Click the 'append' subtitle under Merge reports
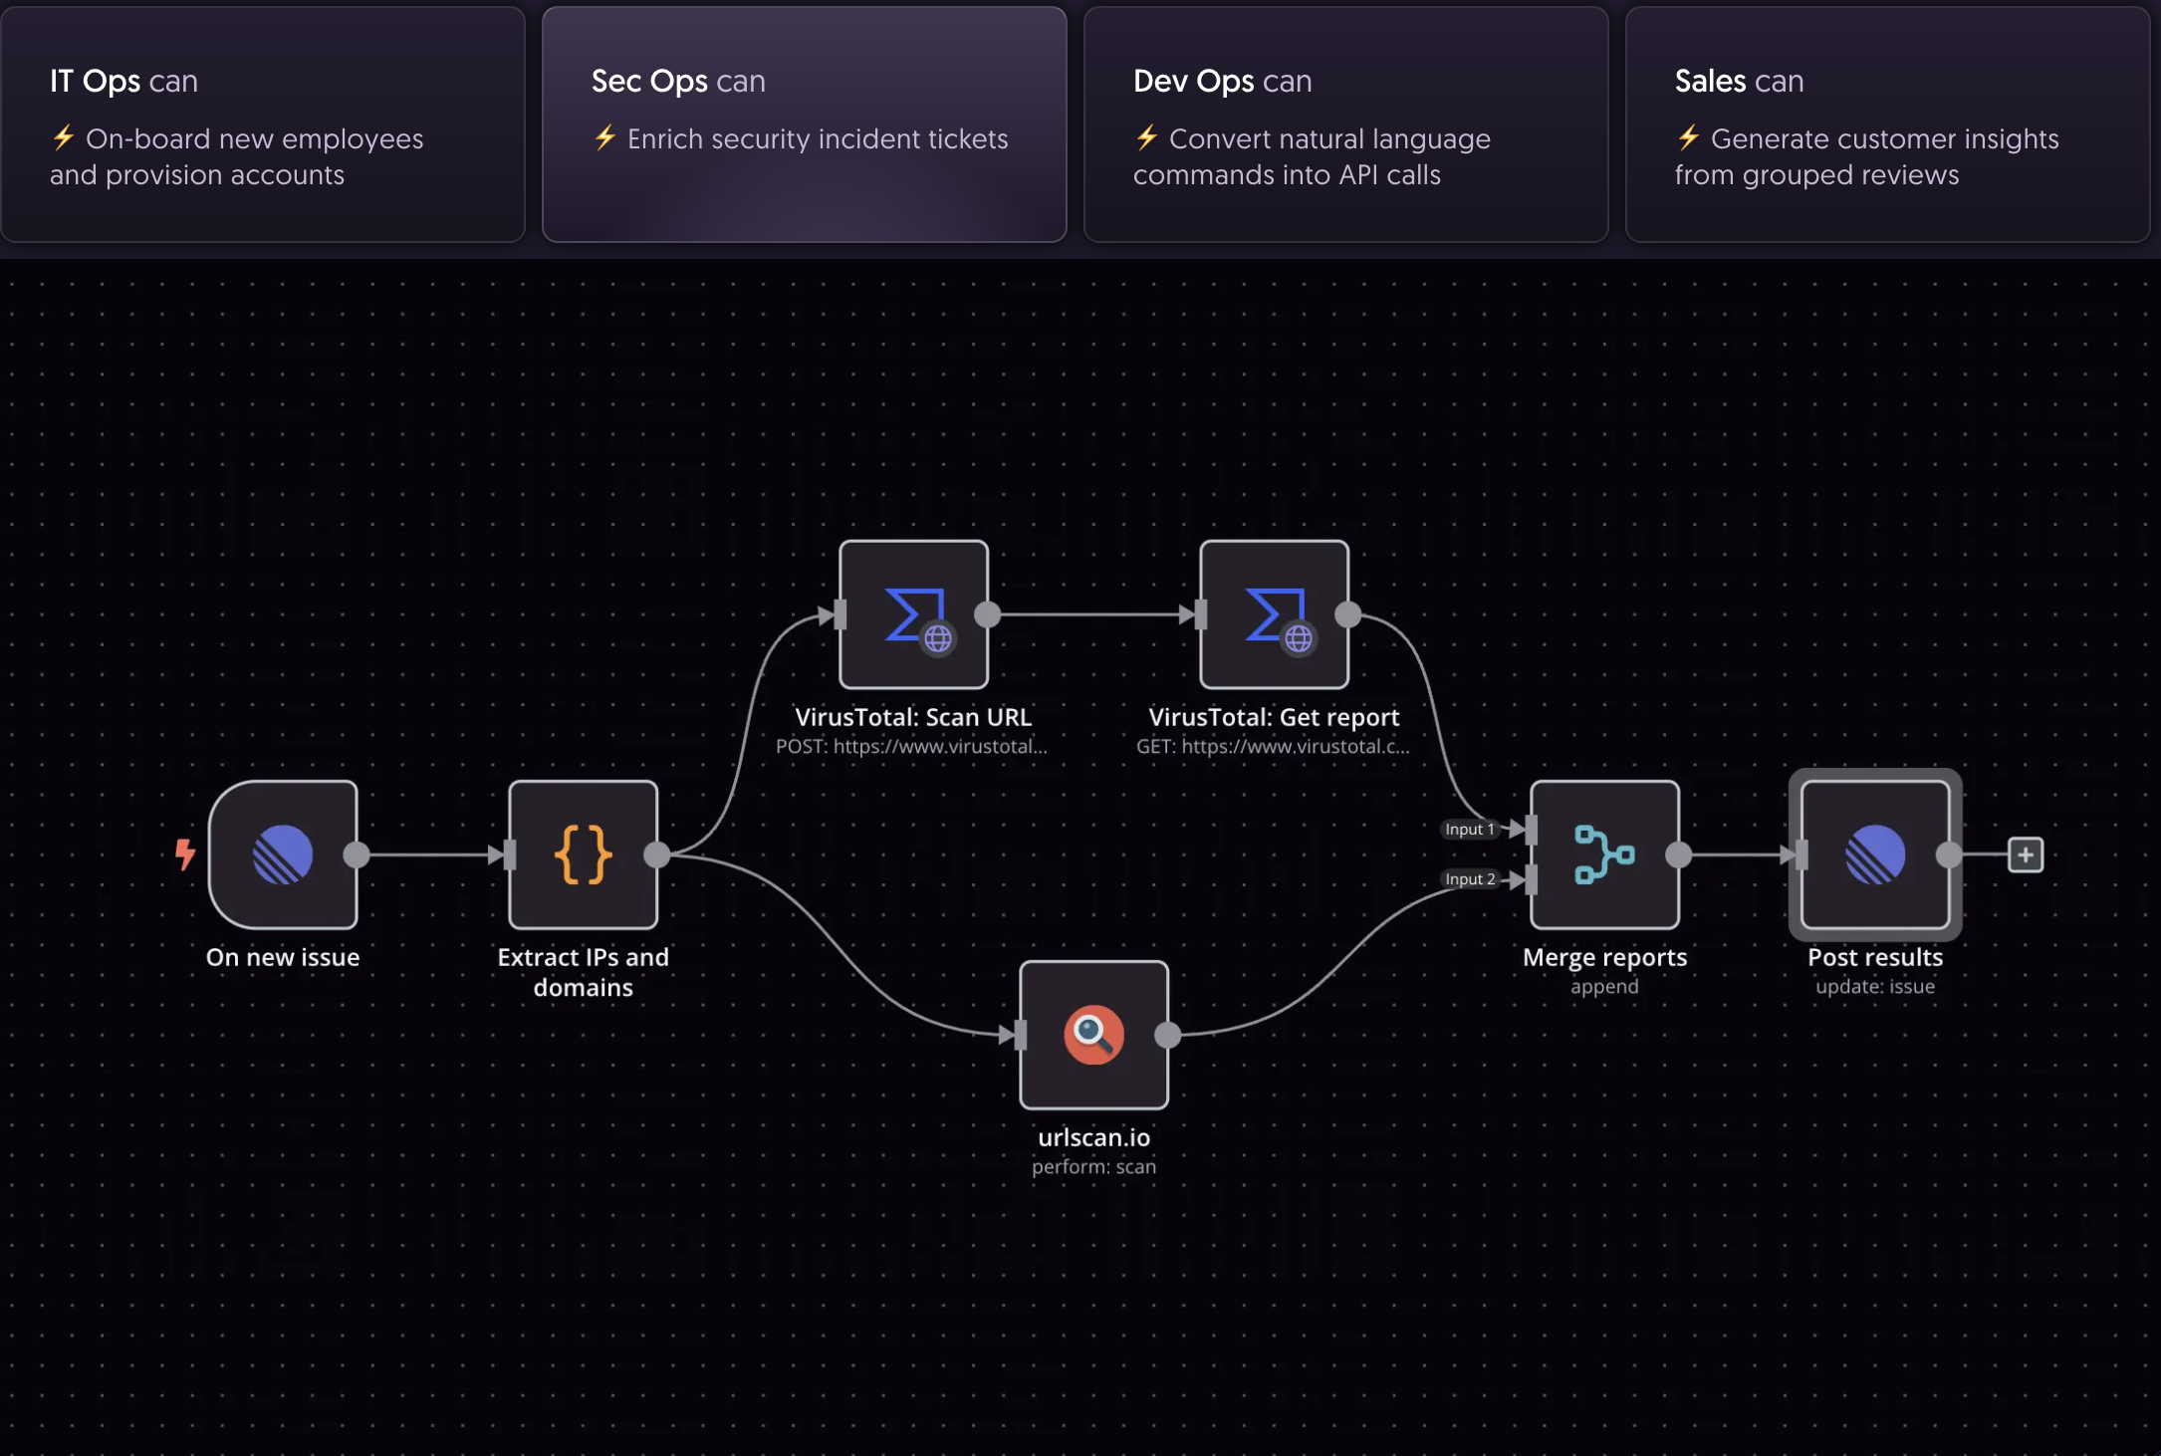This screenshot has width=2161, height=1456. pos(1604,986)
